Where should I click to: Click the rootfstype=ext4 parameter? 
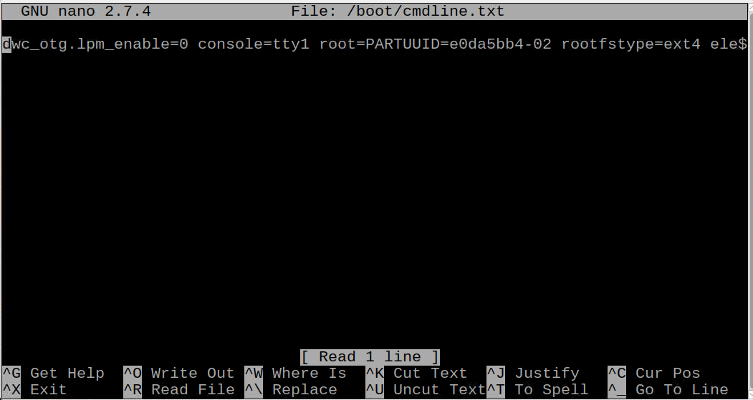(631, 44)
